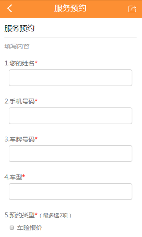
Task: Click the 5.预约类型 question label
Action: pyautogui.click(x=20, y=215)
